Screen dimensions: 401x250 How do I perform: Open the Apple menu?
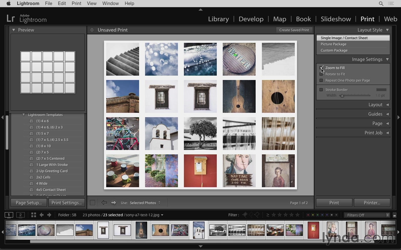[x=8, y=3]
